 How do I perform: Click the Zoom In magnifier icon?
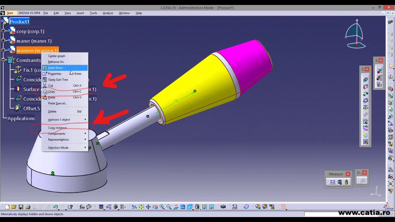pos(162,207)
